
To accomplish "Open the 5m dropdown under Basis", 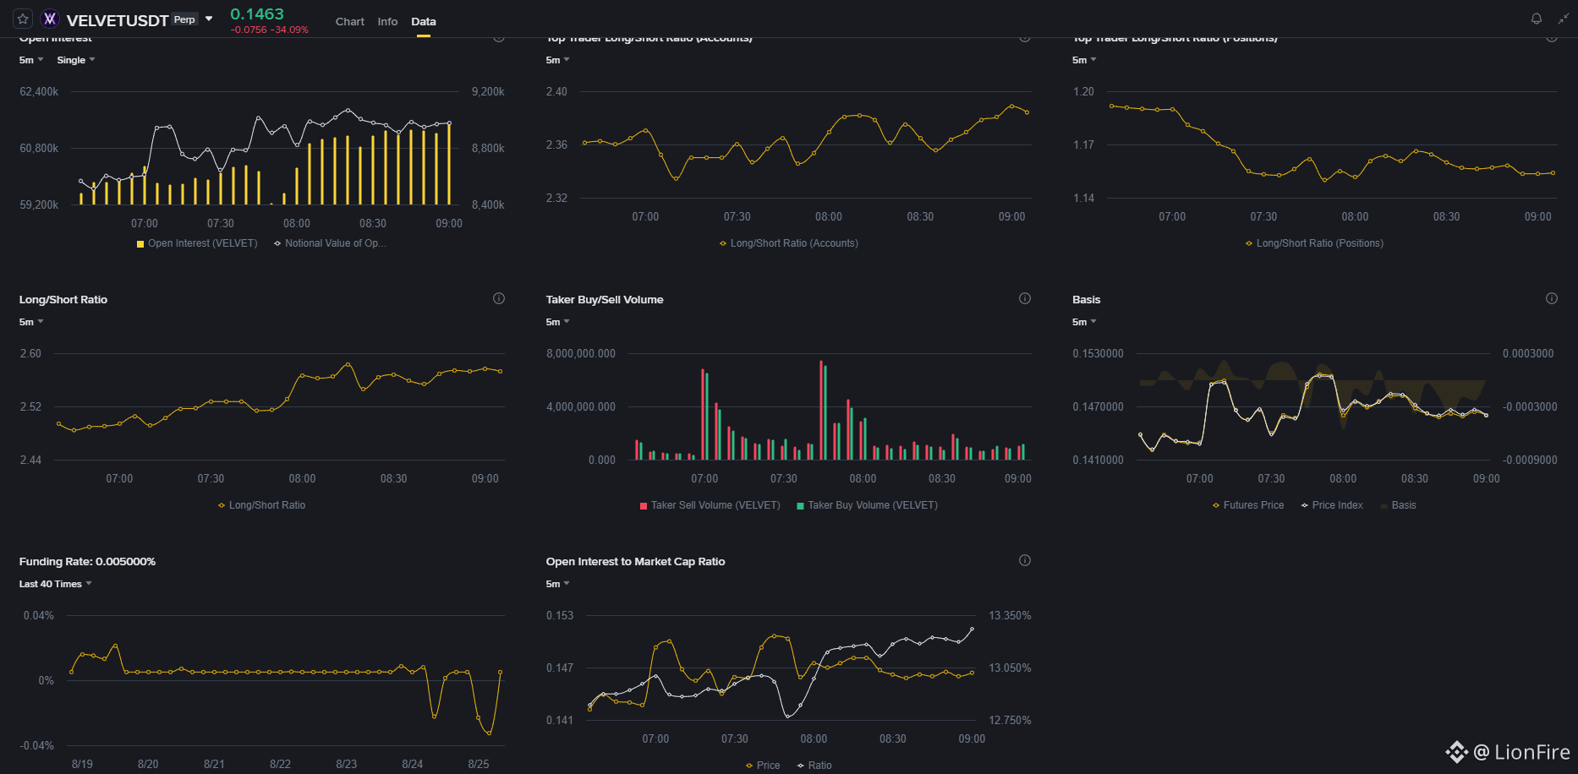I will (1084, 322).
